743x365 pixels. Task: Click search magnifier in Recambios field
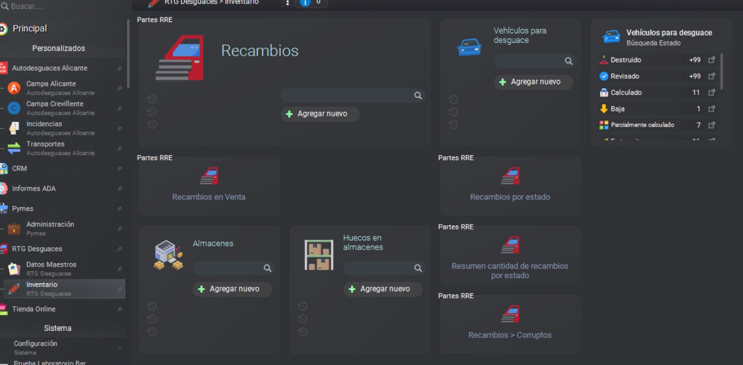point(418,96)
